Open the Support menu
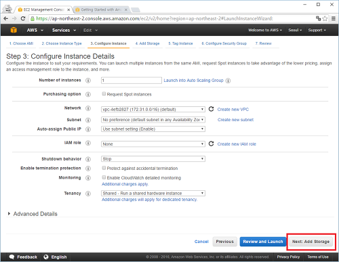 (317, 30)
